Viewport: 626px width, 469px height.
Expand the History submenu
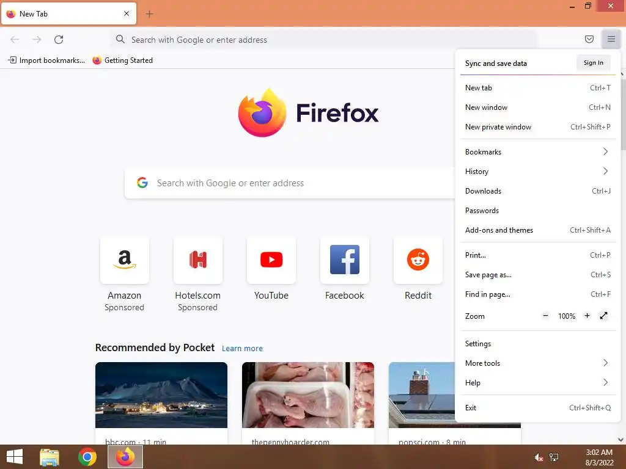point(537,172)
